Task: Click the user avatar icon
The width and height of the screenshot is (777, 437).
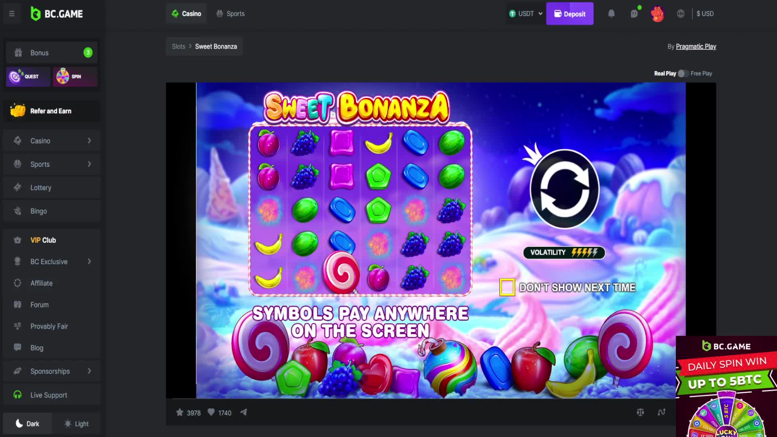Action: (x=657, y=14)
